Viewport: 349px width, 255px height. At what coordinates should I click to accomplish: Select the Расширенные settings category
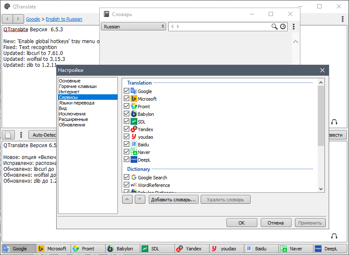click(88, 119)
